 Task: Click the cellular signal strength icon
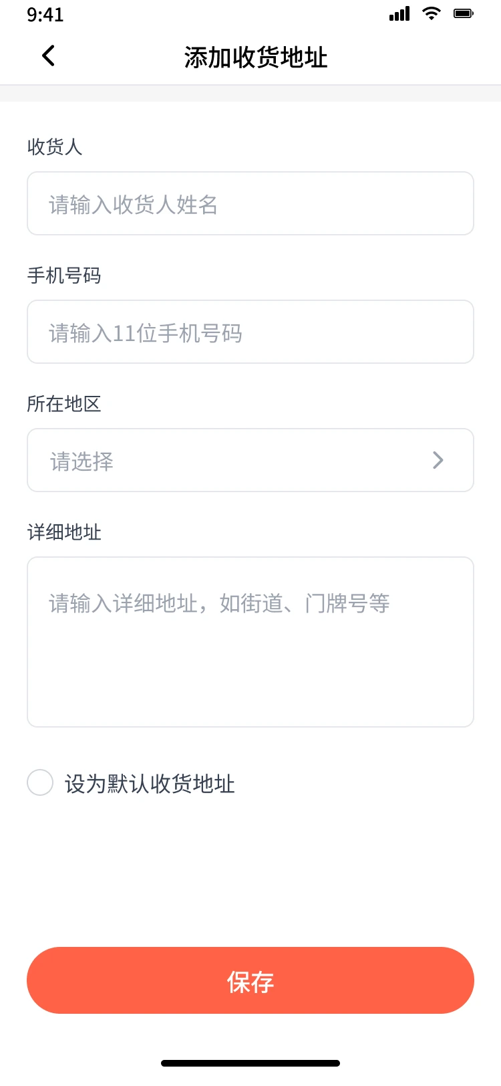(399, 14)
